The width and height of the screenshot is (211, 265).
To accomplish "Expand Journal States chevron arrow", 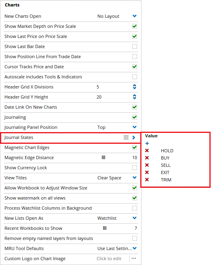I will coord(134,138).
